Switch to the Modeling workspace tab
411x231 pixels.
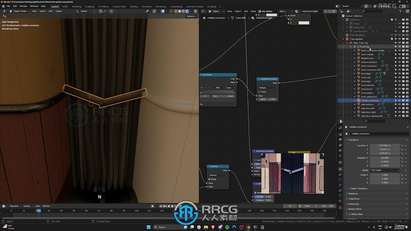point(77,6)
